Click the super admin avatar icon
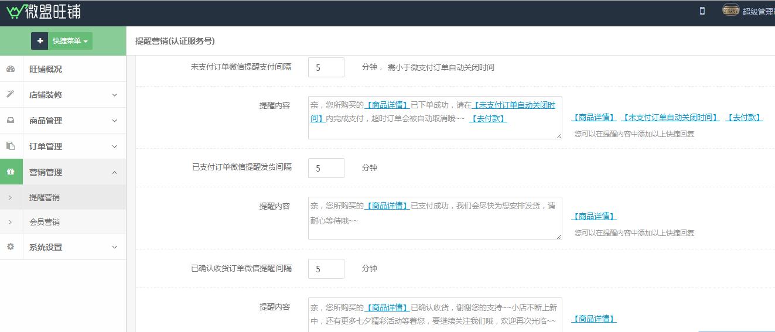Viewport: 775px width, 332px height. [x=730, y=11]
